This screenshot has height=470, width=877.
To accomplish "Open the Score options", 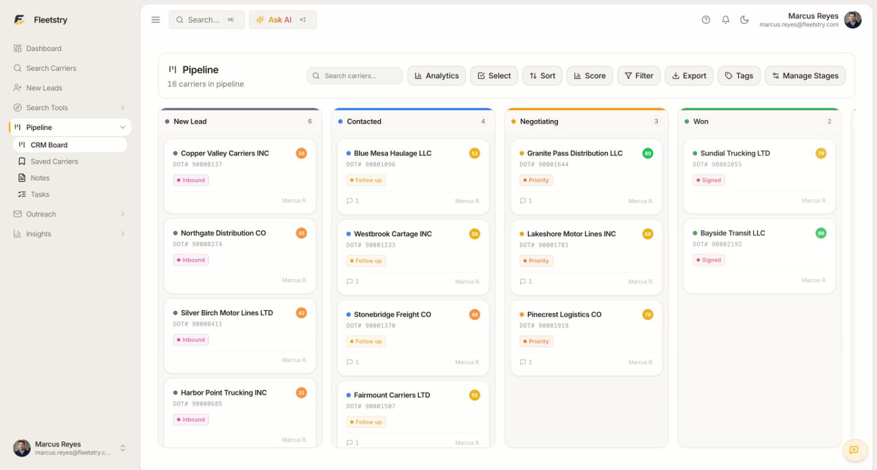I will pos(590,75).
